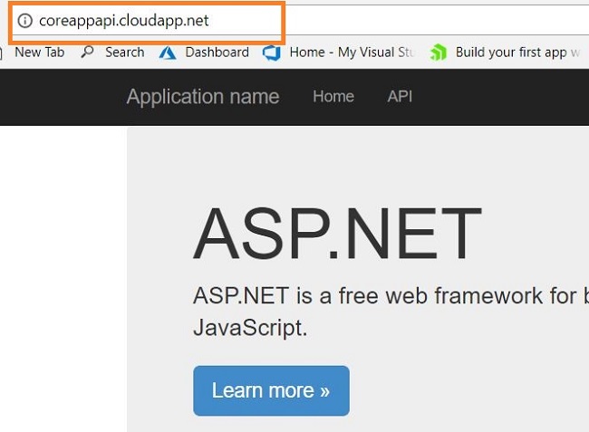Click the coreappapi.cloudapp.net URL field

coord(123,21)
